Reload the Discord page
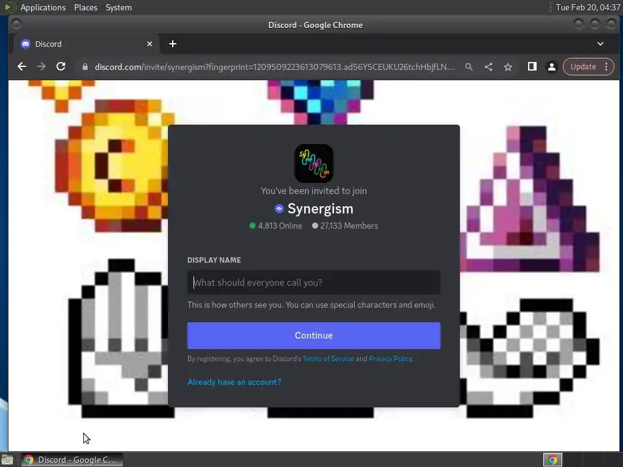This screenshot has height=467, width=623. pyautogui.click(x=61, y=66)
